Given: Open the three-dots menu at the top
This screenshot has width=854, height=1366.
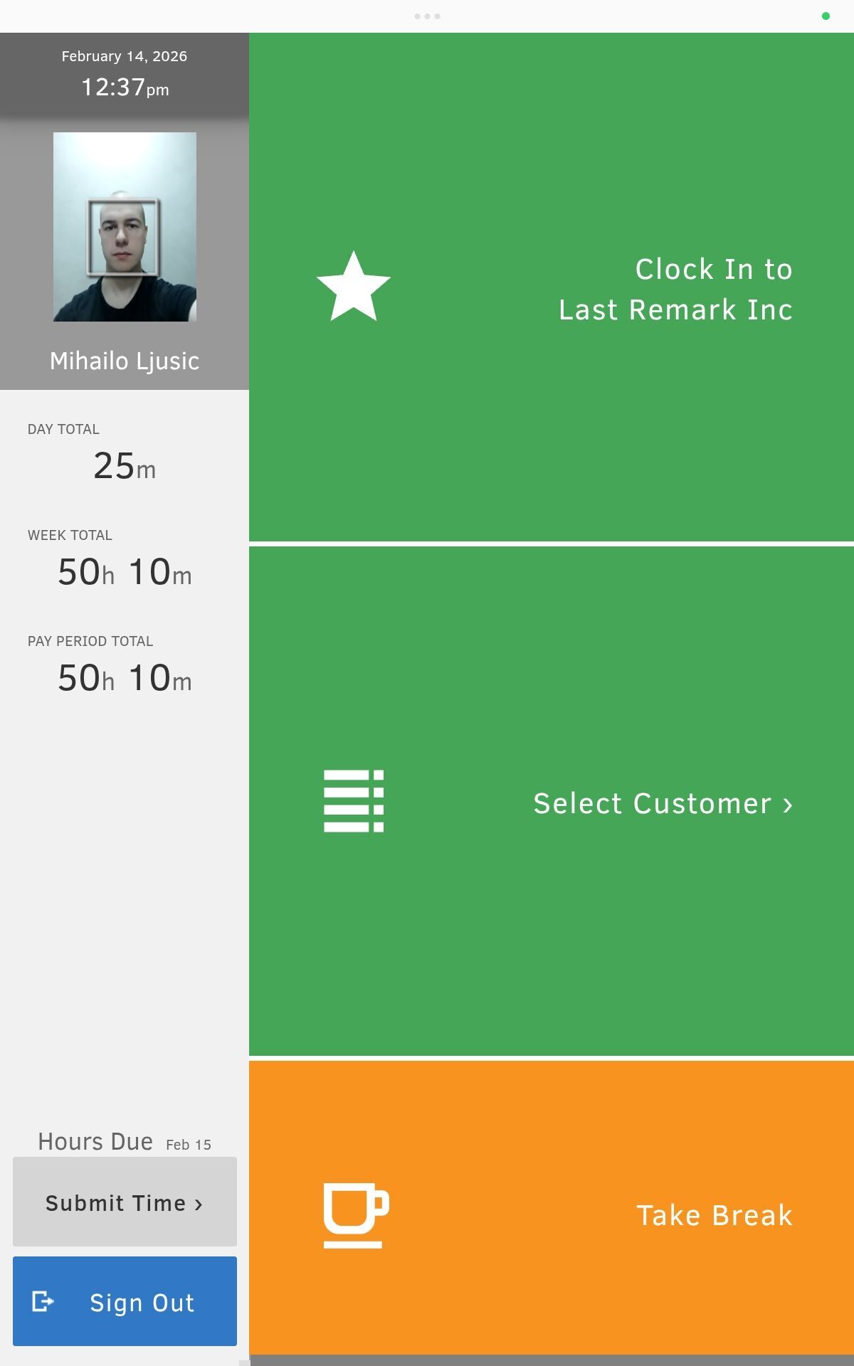Looking at the screenshot, I should 429,15.
